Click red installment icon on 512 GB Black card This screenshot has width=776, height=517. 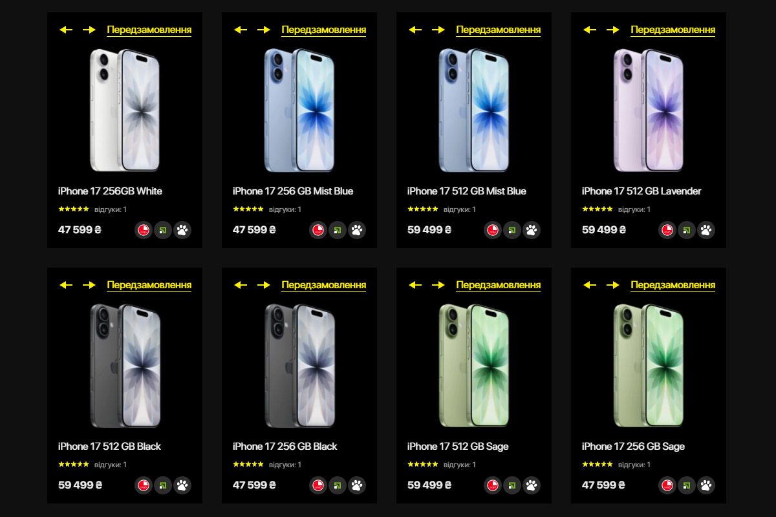(x=144, y=485)
